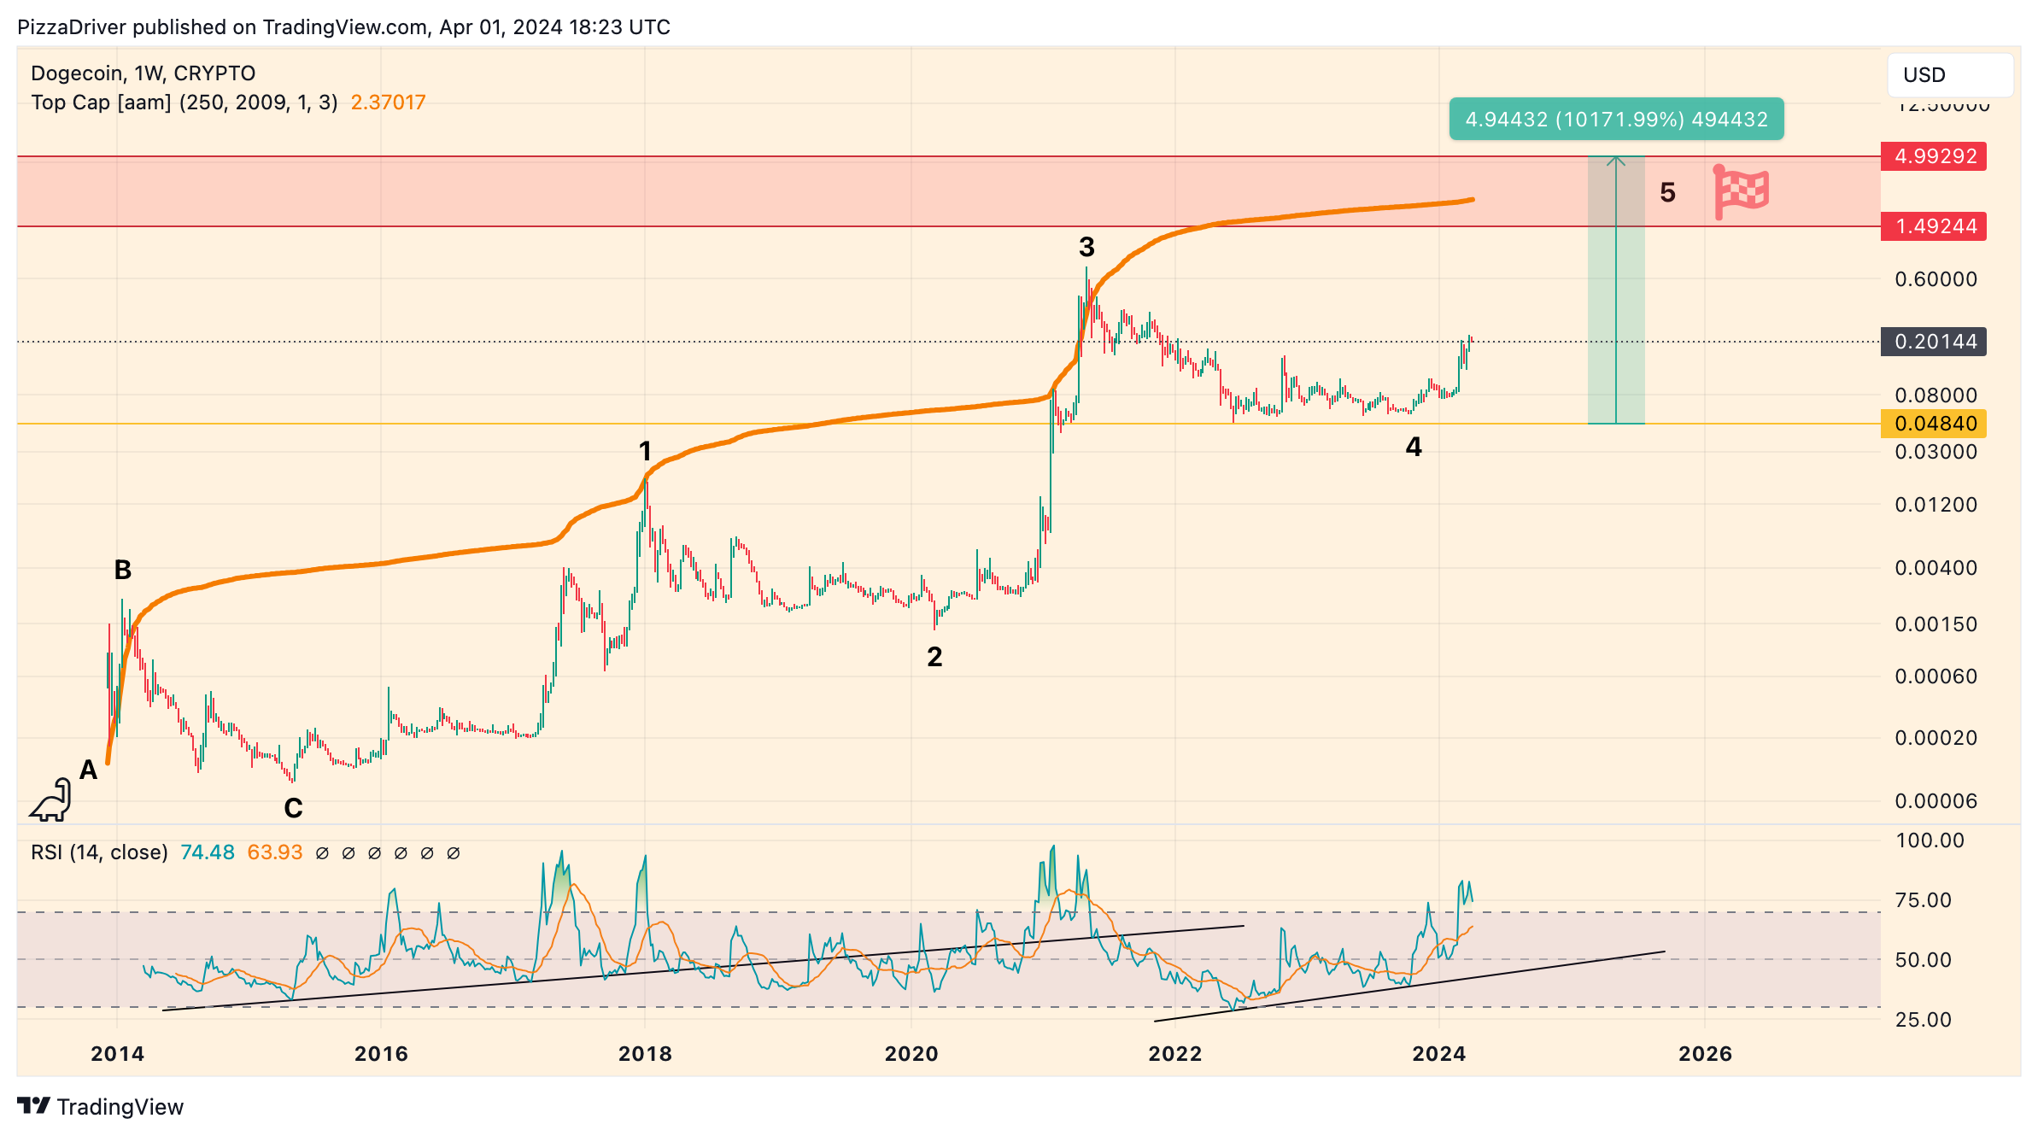2038x1136 pixels.
Task: Click the Dogecoin, 1W, CRYPTO title
Action: (143, 73)
